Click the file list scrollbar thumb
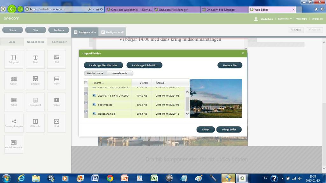The width and height of the screenshot is (326, 183). tap(187, 104)
